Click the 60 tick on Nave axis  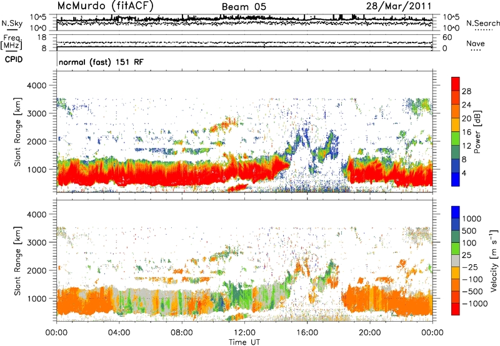tap(447, 37)
